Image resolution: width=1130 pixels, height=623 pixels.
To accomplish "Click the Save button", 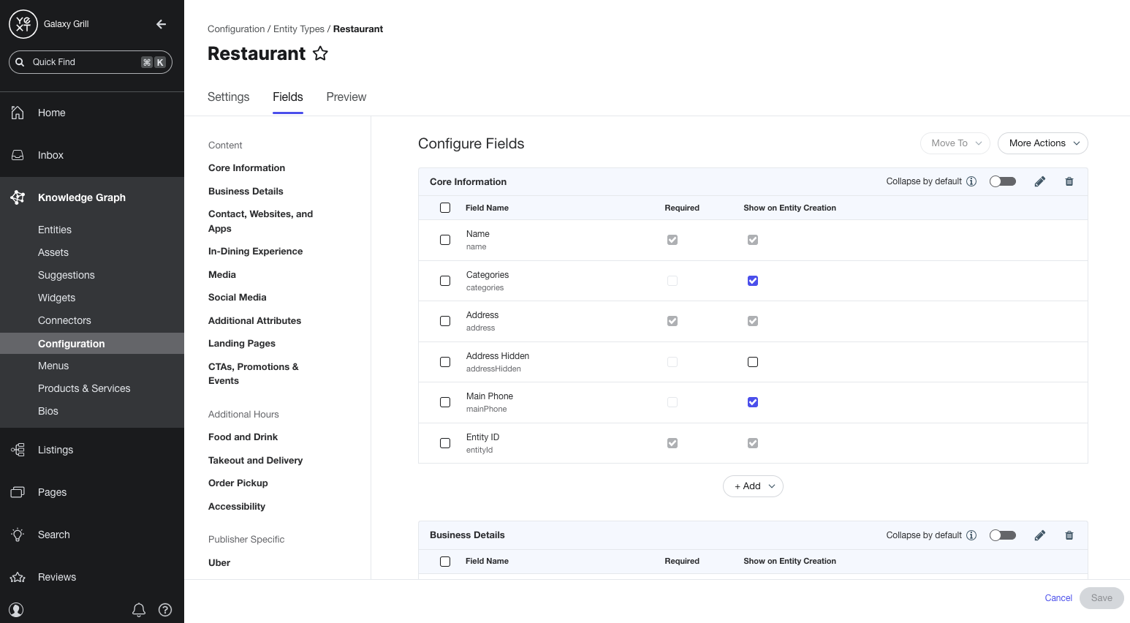I will (1101, 598).
